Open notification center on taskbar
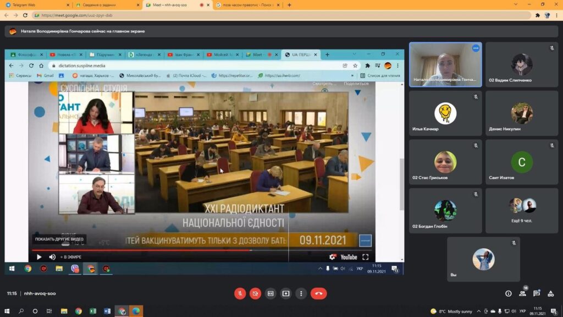This screenshot has width=563, height=317. 554,311
